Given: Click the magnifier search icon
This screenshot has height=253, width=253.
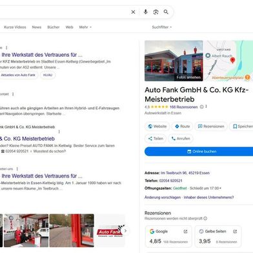Looking at the screenshot, I should click(x=166, y=12).
